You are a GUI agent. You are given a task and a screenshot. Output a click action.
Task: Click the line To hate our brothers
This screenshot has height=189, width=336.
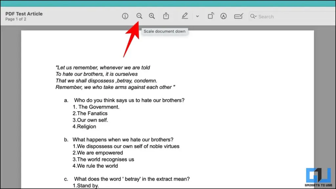pos(97,74)
